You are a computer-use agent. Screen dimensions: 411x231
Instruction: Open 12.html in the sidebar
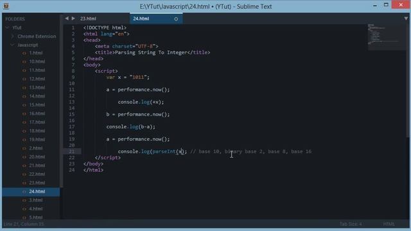pos(37,79)
